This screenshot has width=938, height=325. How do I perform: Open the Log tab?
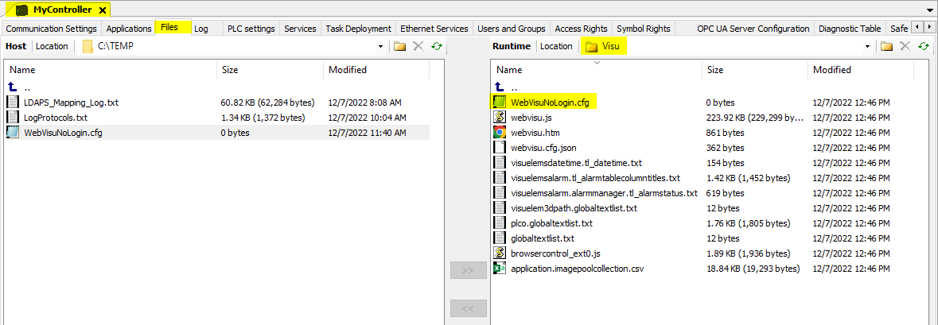[201, 28]
